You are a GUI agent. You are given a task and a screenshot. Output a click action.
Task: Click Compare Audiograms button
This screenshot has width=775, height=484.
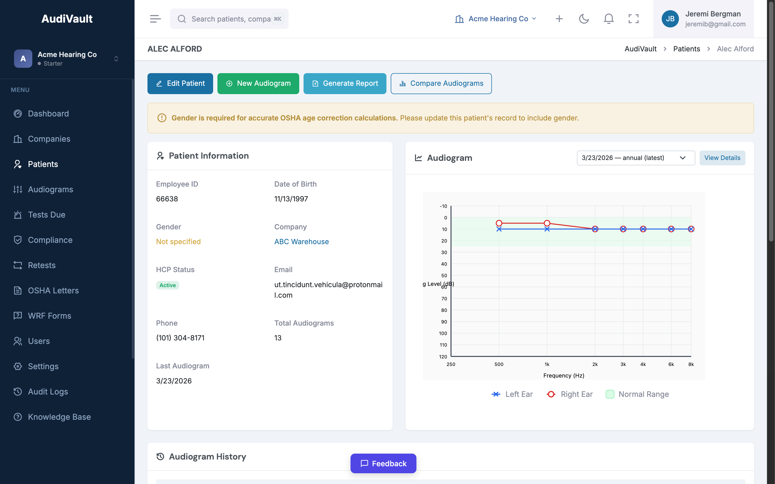[441, 84]
